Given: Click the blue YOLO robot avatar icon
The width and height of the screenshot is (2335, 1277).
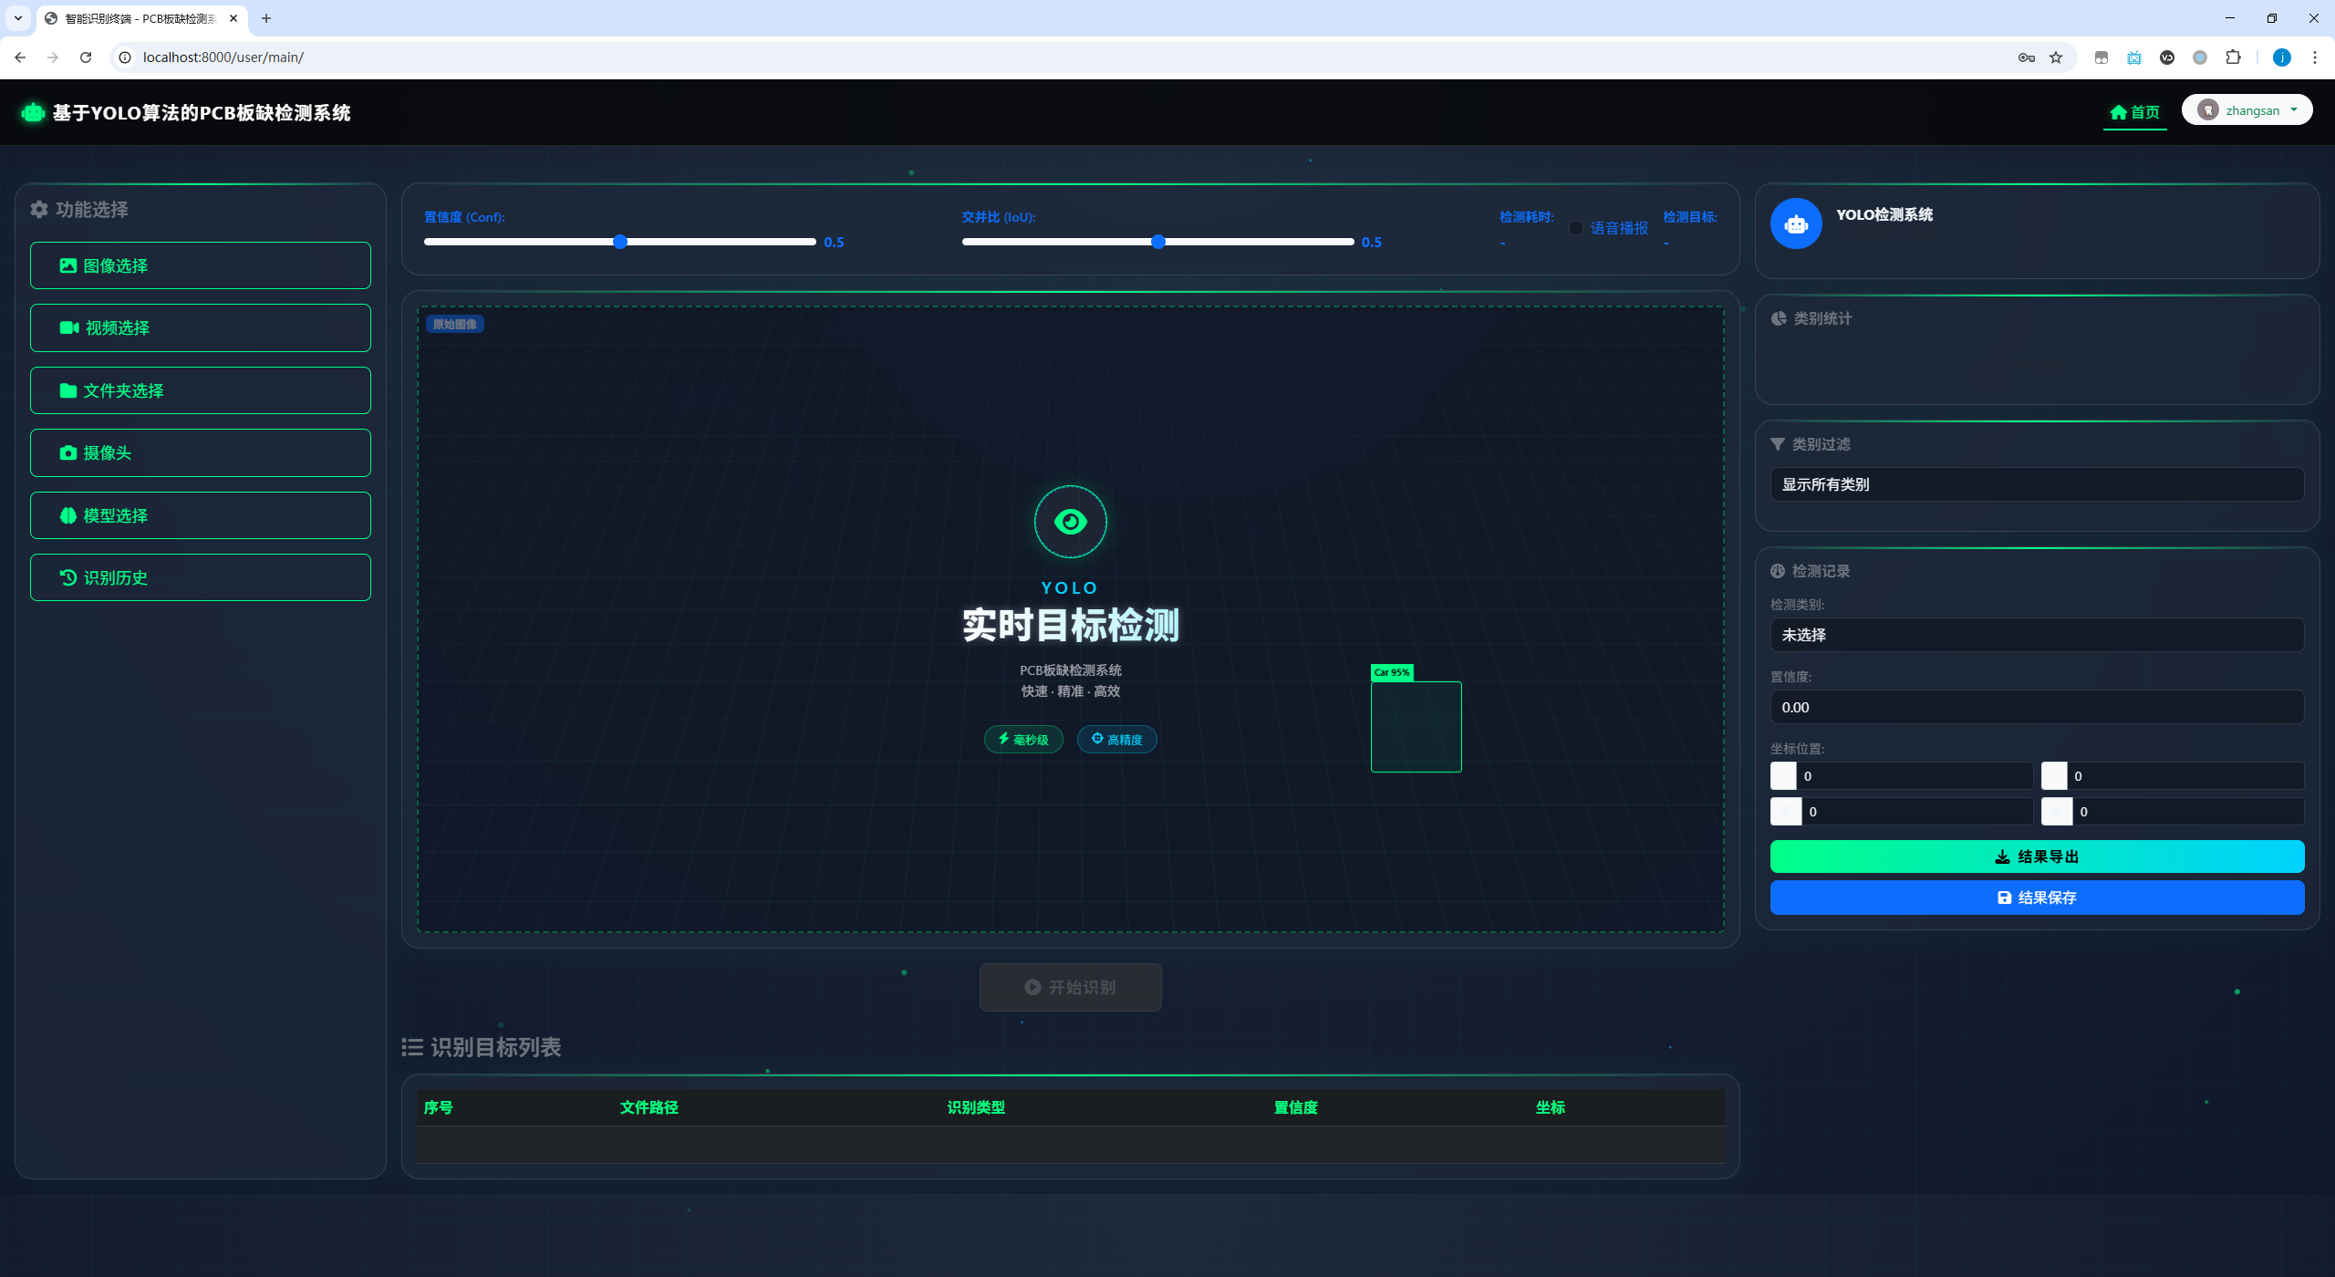Looking at the screenshot, I should tap(1796, 223).
